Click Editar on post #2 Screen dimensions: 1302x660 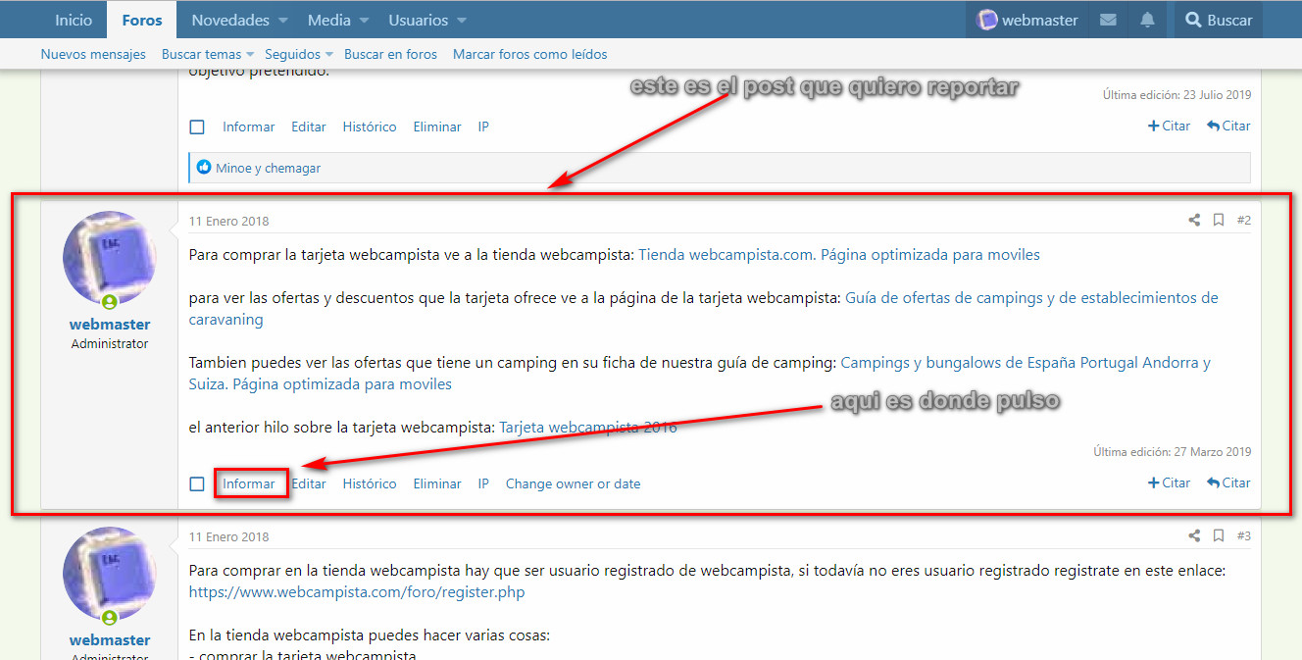pyautogui.click(x=309, y=483)
